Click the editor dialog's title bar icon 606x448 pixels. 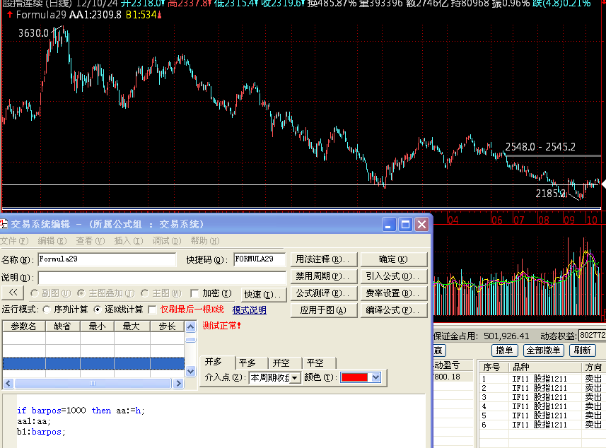tap(4, 225)
